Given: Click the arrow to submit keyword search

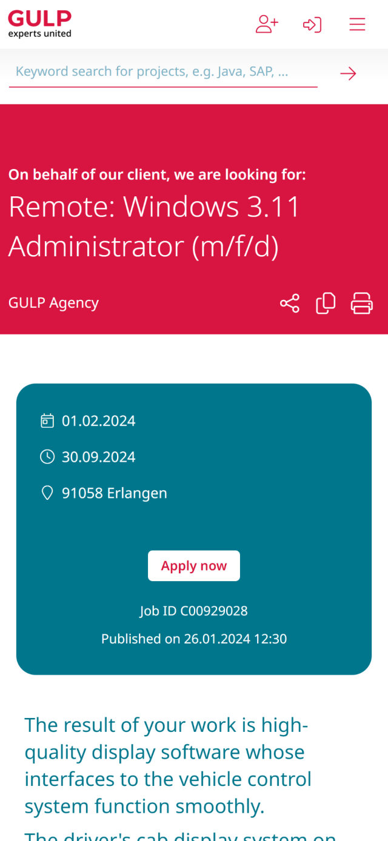Looking at the screenshot, I should (x=348, y=73).
